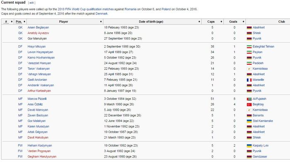Viewport: 290px width, 162px height.
Task: Click caps value '38' for Hrayr Mkoyan
Action: point(212,46)
